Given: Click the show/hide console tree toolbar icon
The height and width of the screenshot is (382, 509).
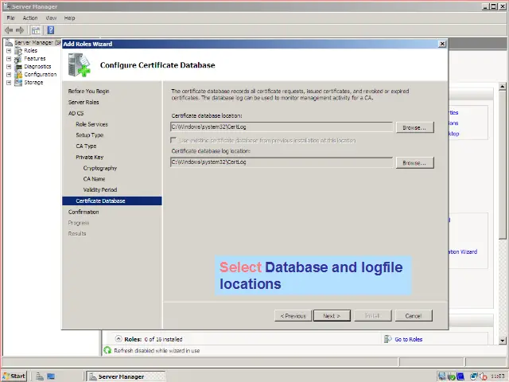Looking at the screenshot, I should pyautogui.click(x=36, y=30).
